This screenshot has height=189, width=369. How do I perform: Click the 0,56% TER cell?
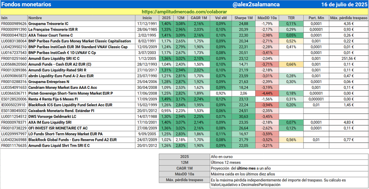pos(292,140)
